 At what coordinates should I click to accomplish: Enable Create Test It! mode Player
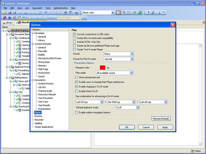click(74, 49)
